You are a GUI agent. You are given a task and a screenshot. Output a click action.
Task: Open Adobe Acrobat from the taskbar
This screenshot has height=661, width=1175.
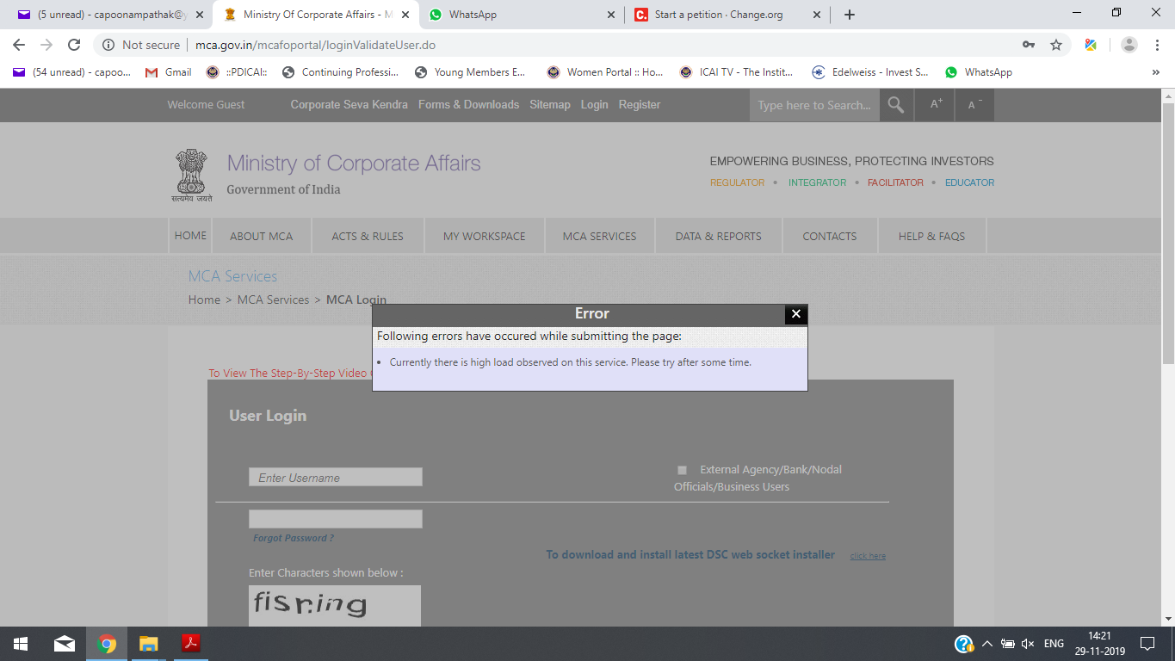click(x=190, y=644)
